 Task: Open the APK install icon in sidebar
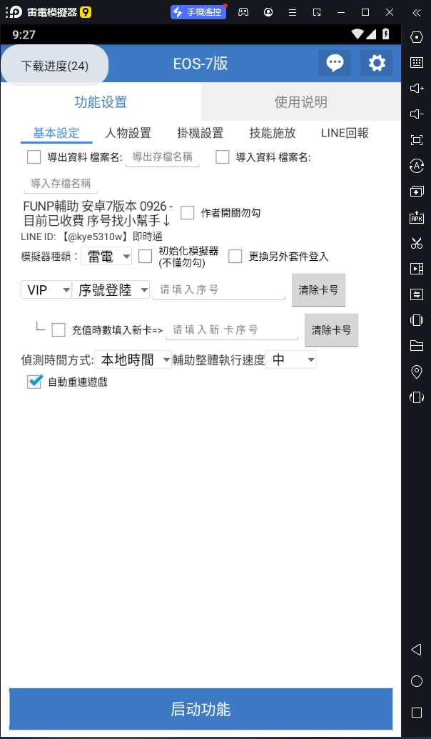[417, 217]
